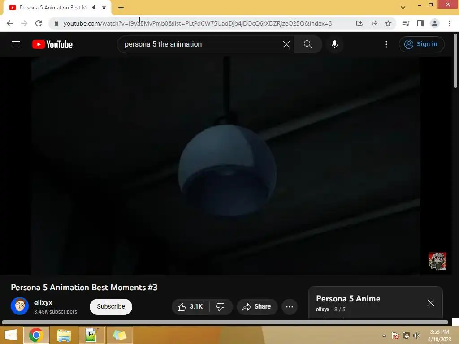Click elixyx author name in playlist panel

322,309
